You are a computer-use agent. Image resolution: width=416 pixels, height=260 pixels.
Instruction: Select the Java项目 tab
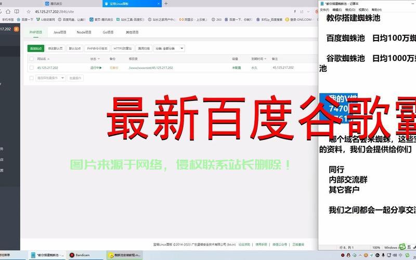click(x=60, y=32)
